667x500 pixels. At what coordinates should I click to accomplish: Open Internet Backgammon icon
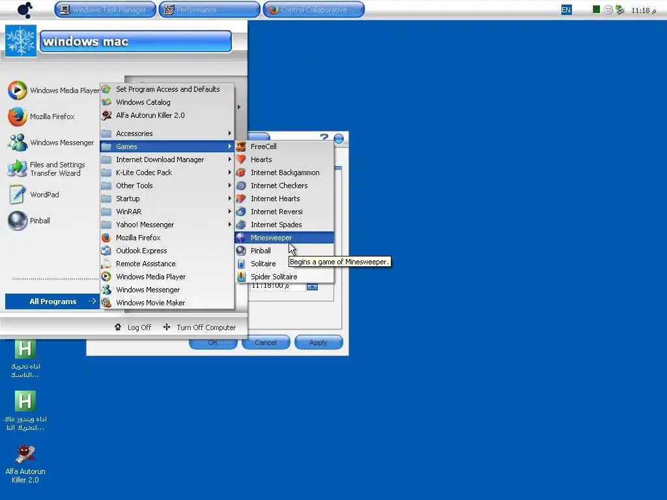coord(241,173)
